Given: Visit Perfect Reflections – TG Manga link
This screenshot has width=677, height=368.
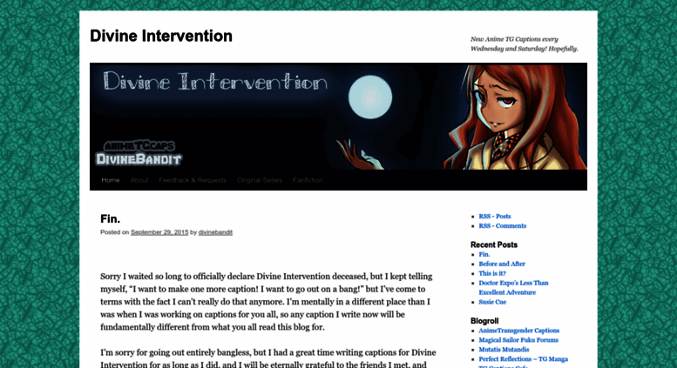Looking at the screenshot, I should pos(524,359).
